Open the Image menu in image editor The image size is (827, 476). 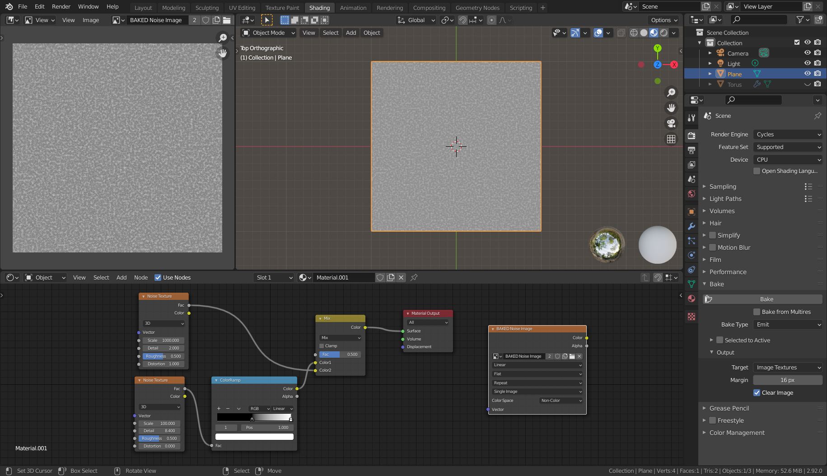point(90,20)
